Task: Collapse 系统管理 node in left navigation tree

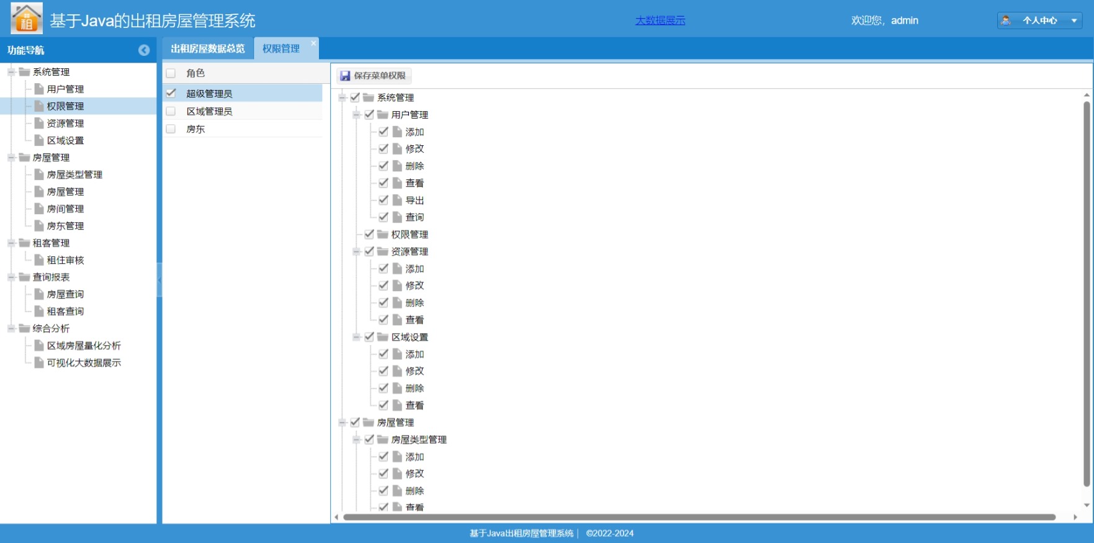Action: pos(11,72)
